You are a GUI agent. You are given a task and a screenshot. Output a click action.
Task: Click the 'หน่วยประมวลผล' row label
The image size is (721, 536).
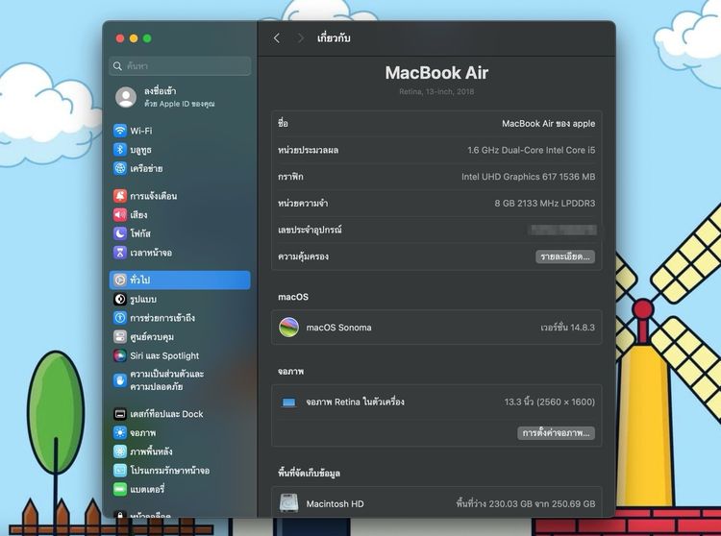pyautogui.click(x=308, y=150)
